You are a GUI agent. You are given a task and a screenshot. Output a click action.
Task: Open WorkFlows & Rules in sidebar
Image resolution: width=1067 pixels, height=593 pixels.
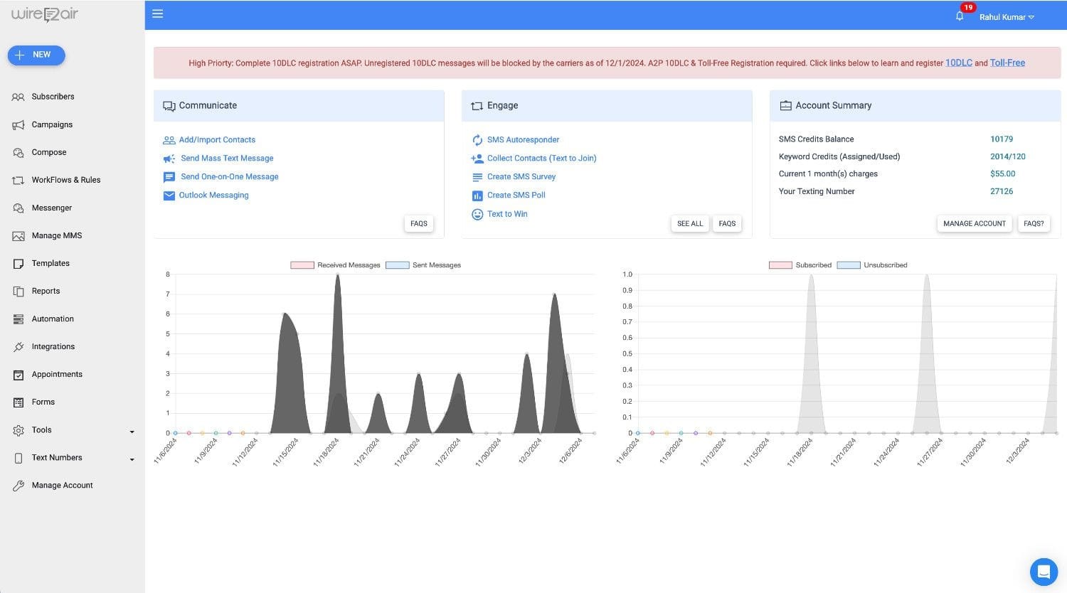point(65,180)
